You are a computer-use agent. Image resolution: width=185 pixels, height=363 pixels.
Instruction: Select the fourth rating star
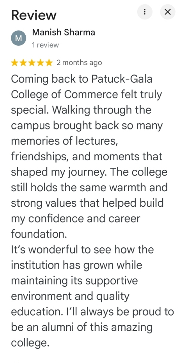coord(40,63)
